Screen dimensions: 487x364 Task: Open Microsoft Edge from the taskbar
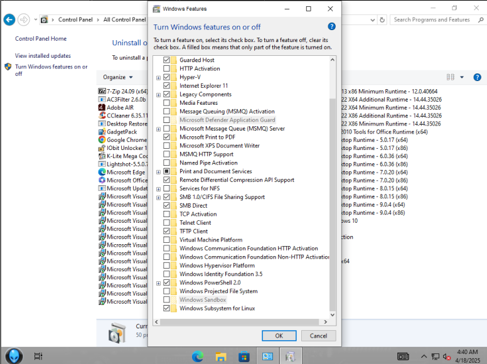click(198, 356)
